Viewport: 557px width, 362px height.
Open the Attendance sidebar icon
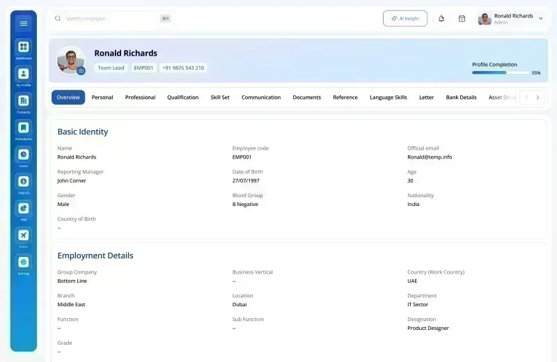point(24,127)
